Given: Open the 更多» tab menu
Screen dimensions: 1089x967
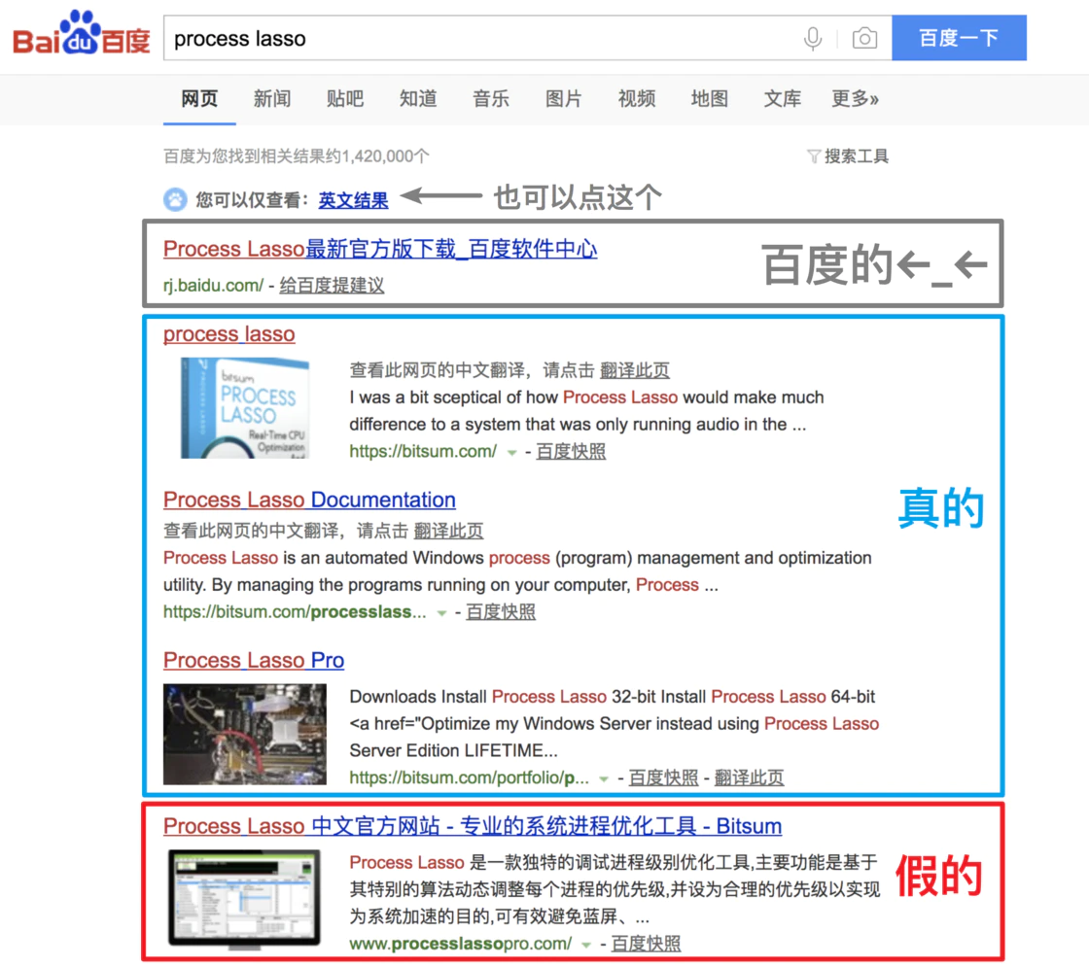Looking at the screenshot, I should pyautogui.click(x=855, y=98).
